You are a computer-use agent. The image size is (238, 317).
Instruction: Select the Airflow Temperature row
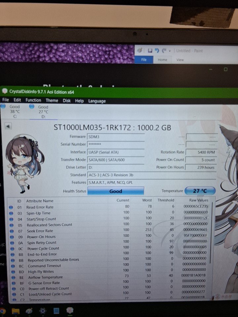tap(110, 276)
